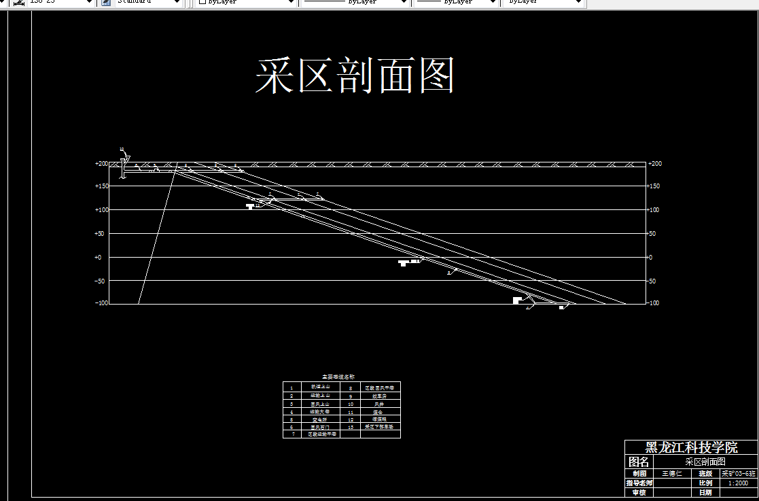The width and height of the screenshot is (759, 501).
Task: Select the +200 elevation label on right
Action: pyautogui.click(x=654, y=164)
